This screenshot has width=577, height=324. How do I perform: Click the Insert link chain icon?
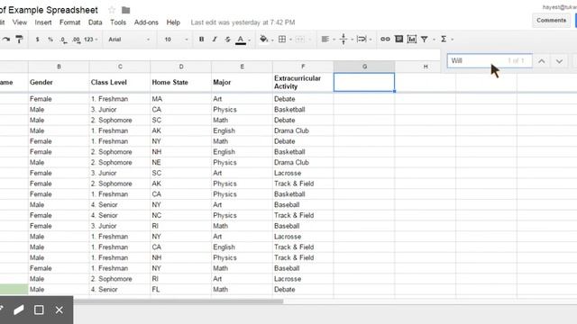pyautogui.click(x=385, y=39)
